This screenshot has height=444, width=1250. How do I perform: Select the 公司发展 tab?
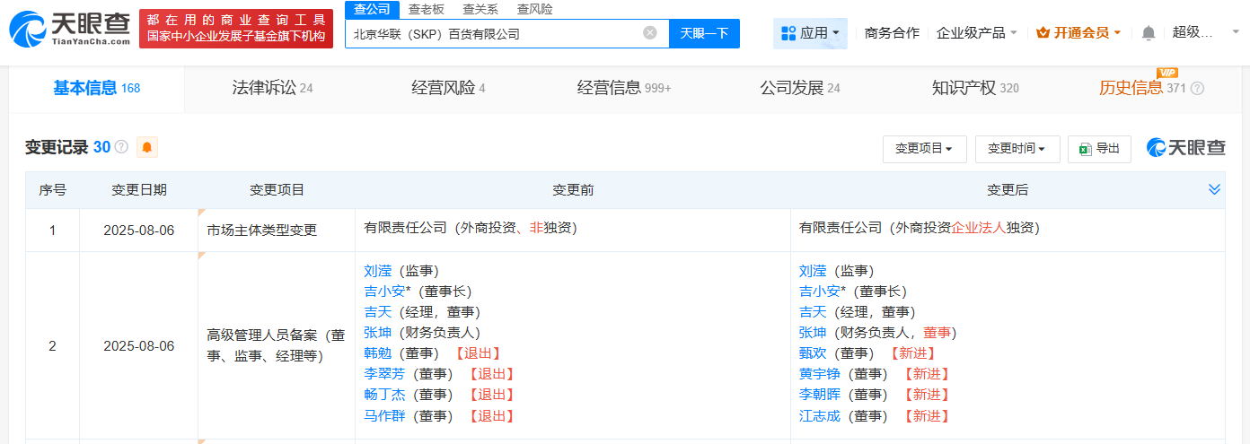(x=800, y=89)
